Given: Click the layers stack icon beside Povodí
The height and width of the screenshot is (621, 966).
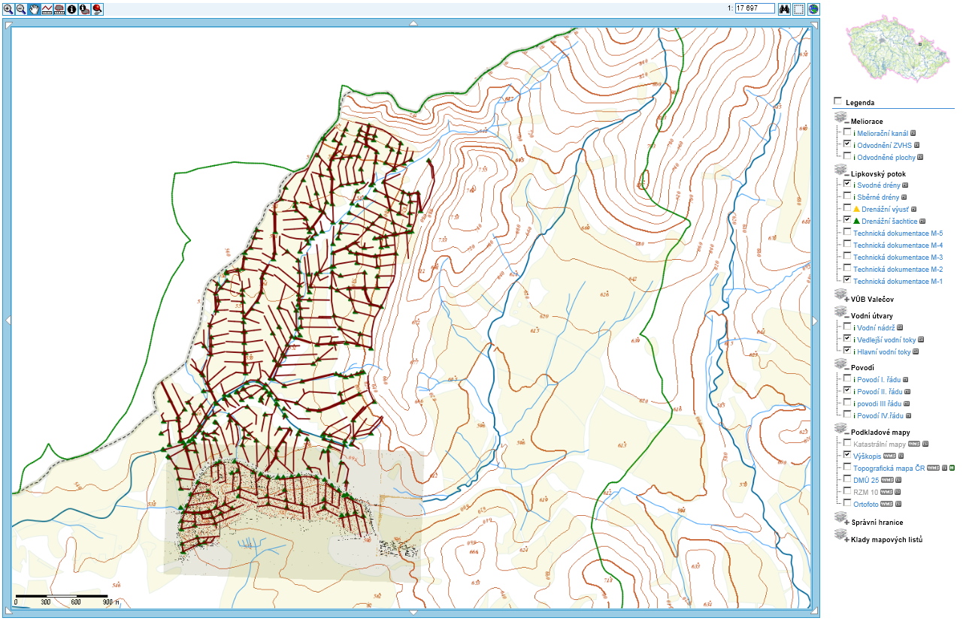Looking at the screenshot, I should pos(840,366).
